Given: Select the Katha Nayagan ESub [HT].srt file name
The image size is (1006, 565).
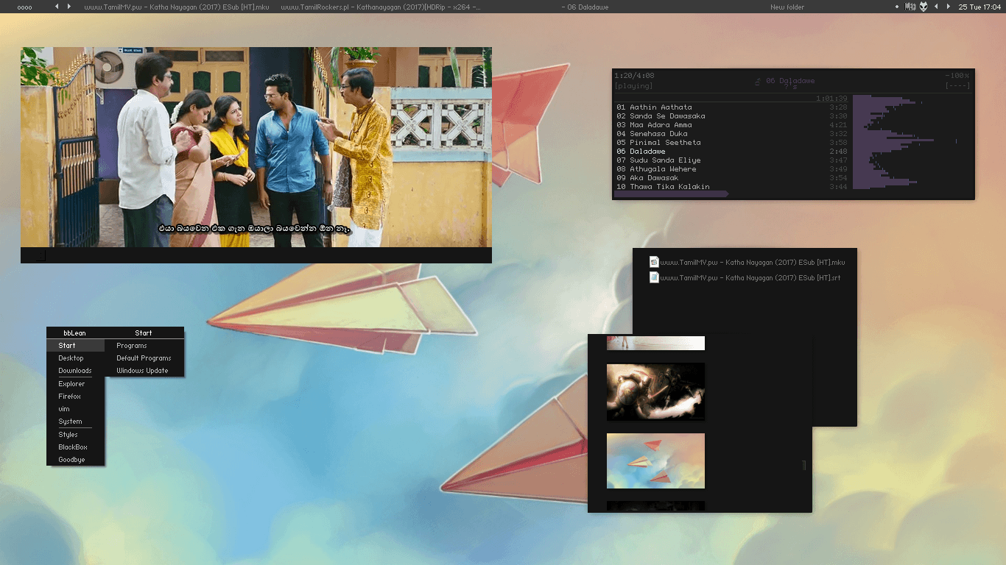Looking at the screenshot, I should 750,277.
